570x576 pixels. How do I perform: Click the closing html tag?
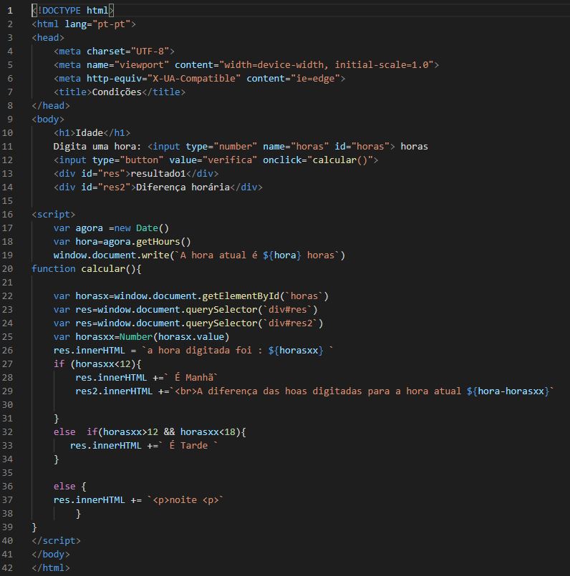51,568
